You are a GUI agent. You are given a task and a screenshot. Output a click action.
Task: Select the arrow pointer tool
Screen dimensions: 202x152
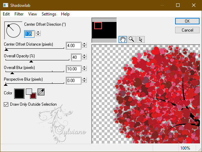click(x=141, y=39)
